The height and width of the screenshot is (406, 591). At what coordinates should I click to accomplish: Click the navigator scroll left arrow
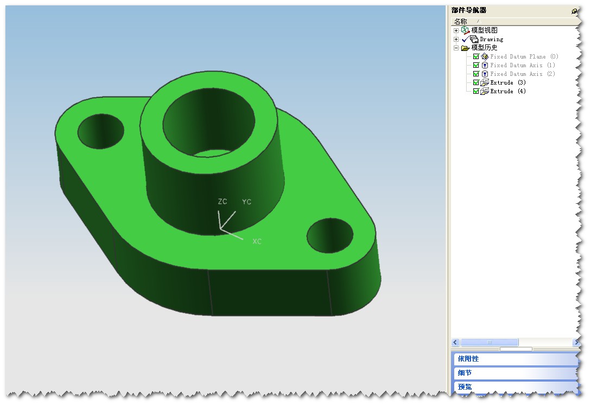[x=455, y=343]
